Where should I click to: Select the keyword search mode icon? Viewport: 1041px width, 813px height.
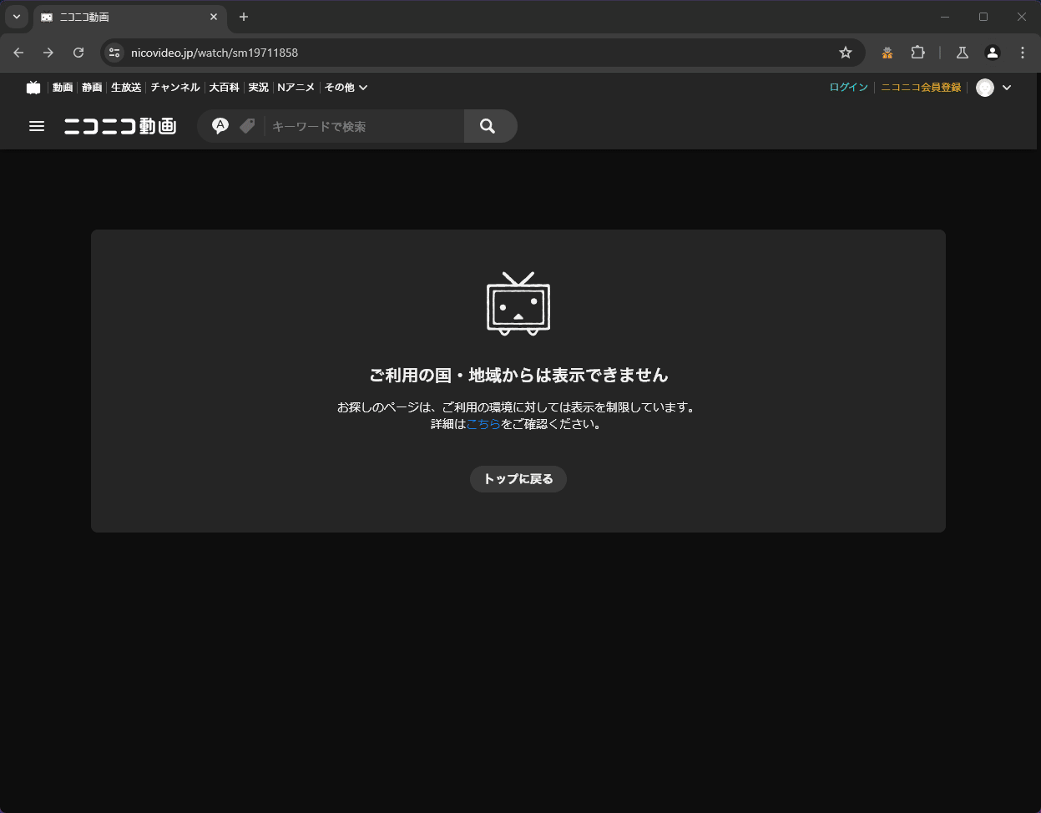click(220, 126)
